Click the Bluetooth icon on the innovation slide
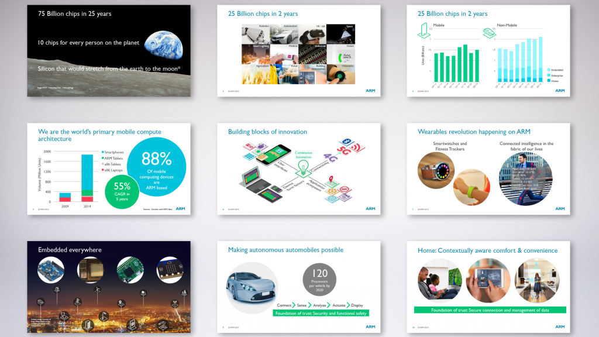599x337 pixels. click(346, 142)
